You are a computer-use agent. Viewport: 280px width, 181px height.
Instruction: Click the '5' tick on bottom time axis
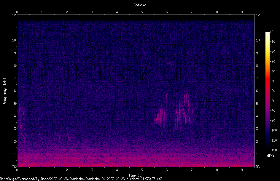click(142, 170)
